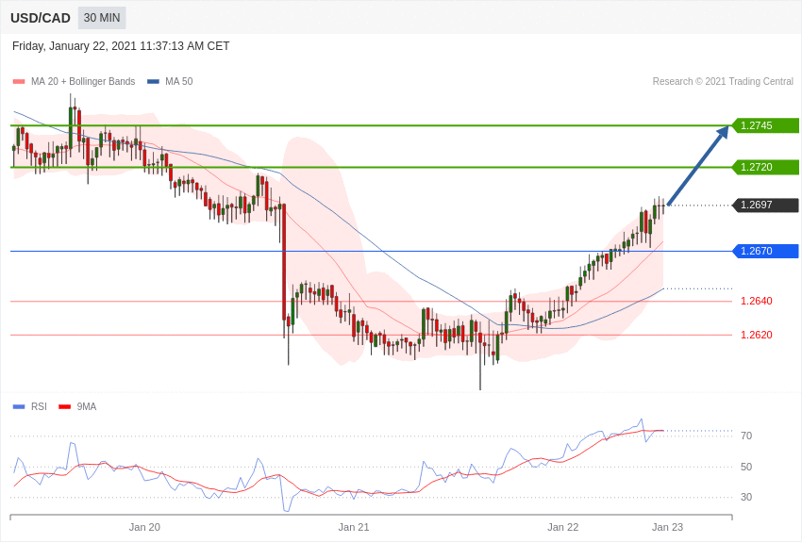Click the 'Jan 22' time axis label
This screenshot has width=802, height=543.
562,527
